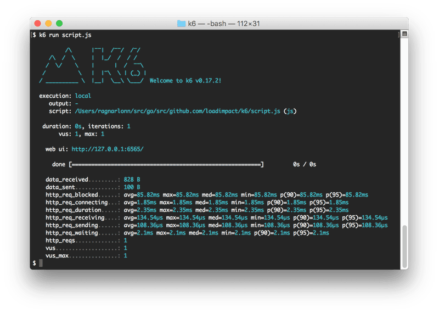Screen dimensions: 439x313
Task: Click the shell prompt cursor at bottom
Action: (41, 263)
